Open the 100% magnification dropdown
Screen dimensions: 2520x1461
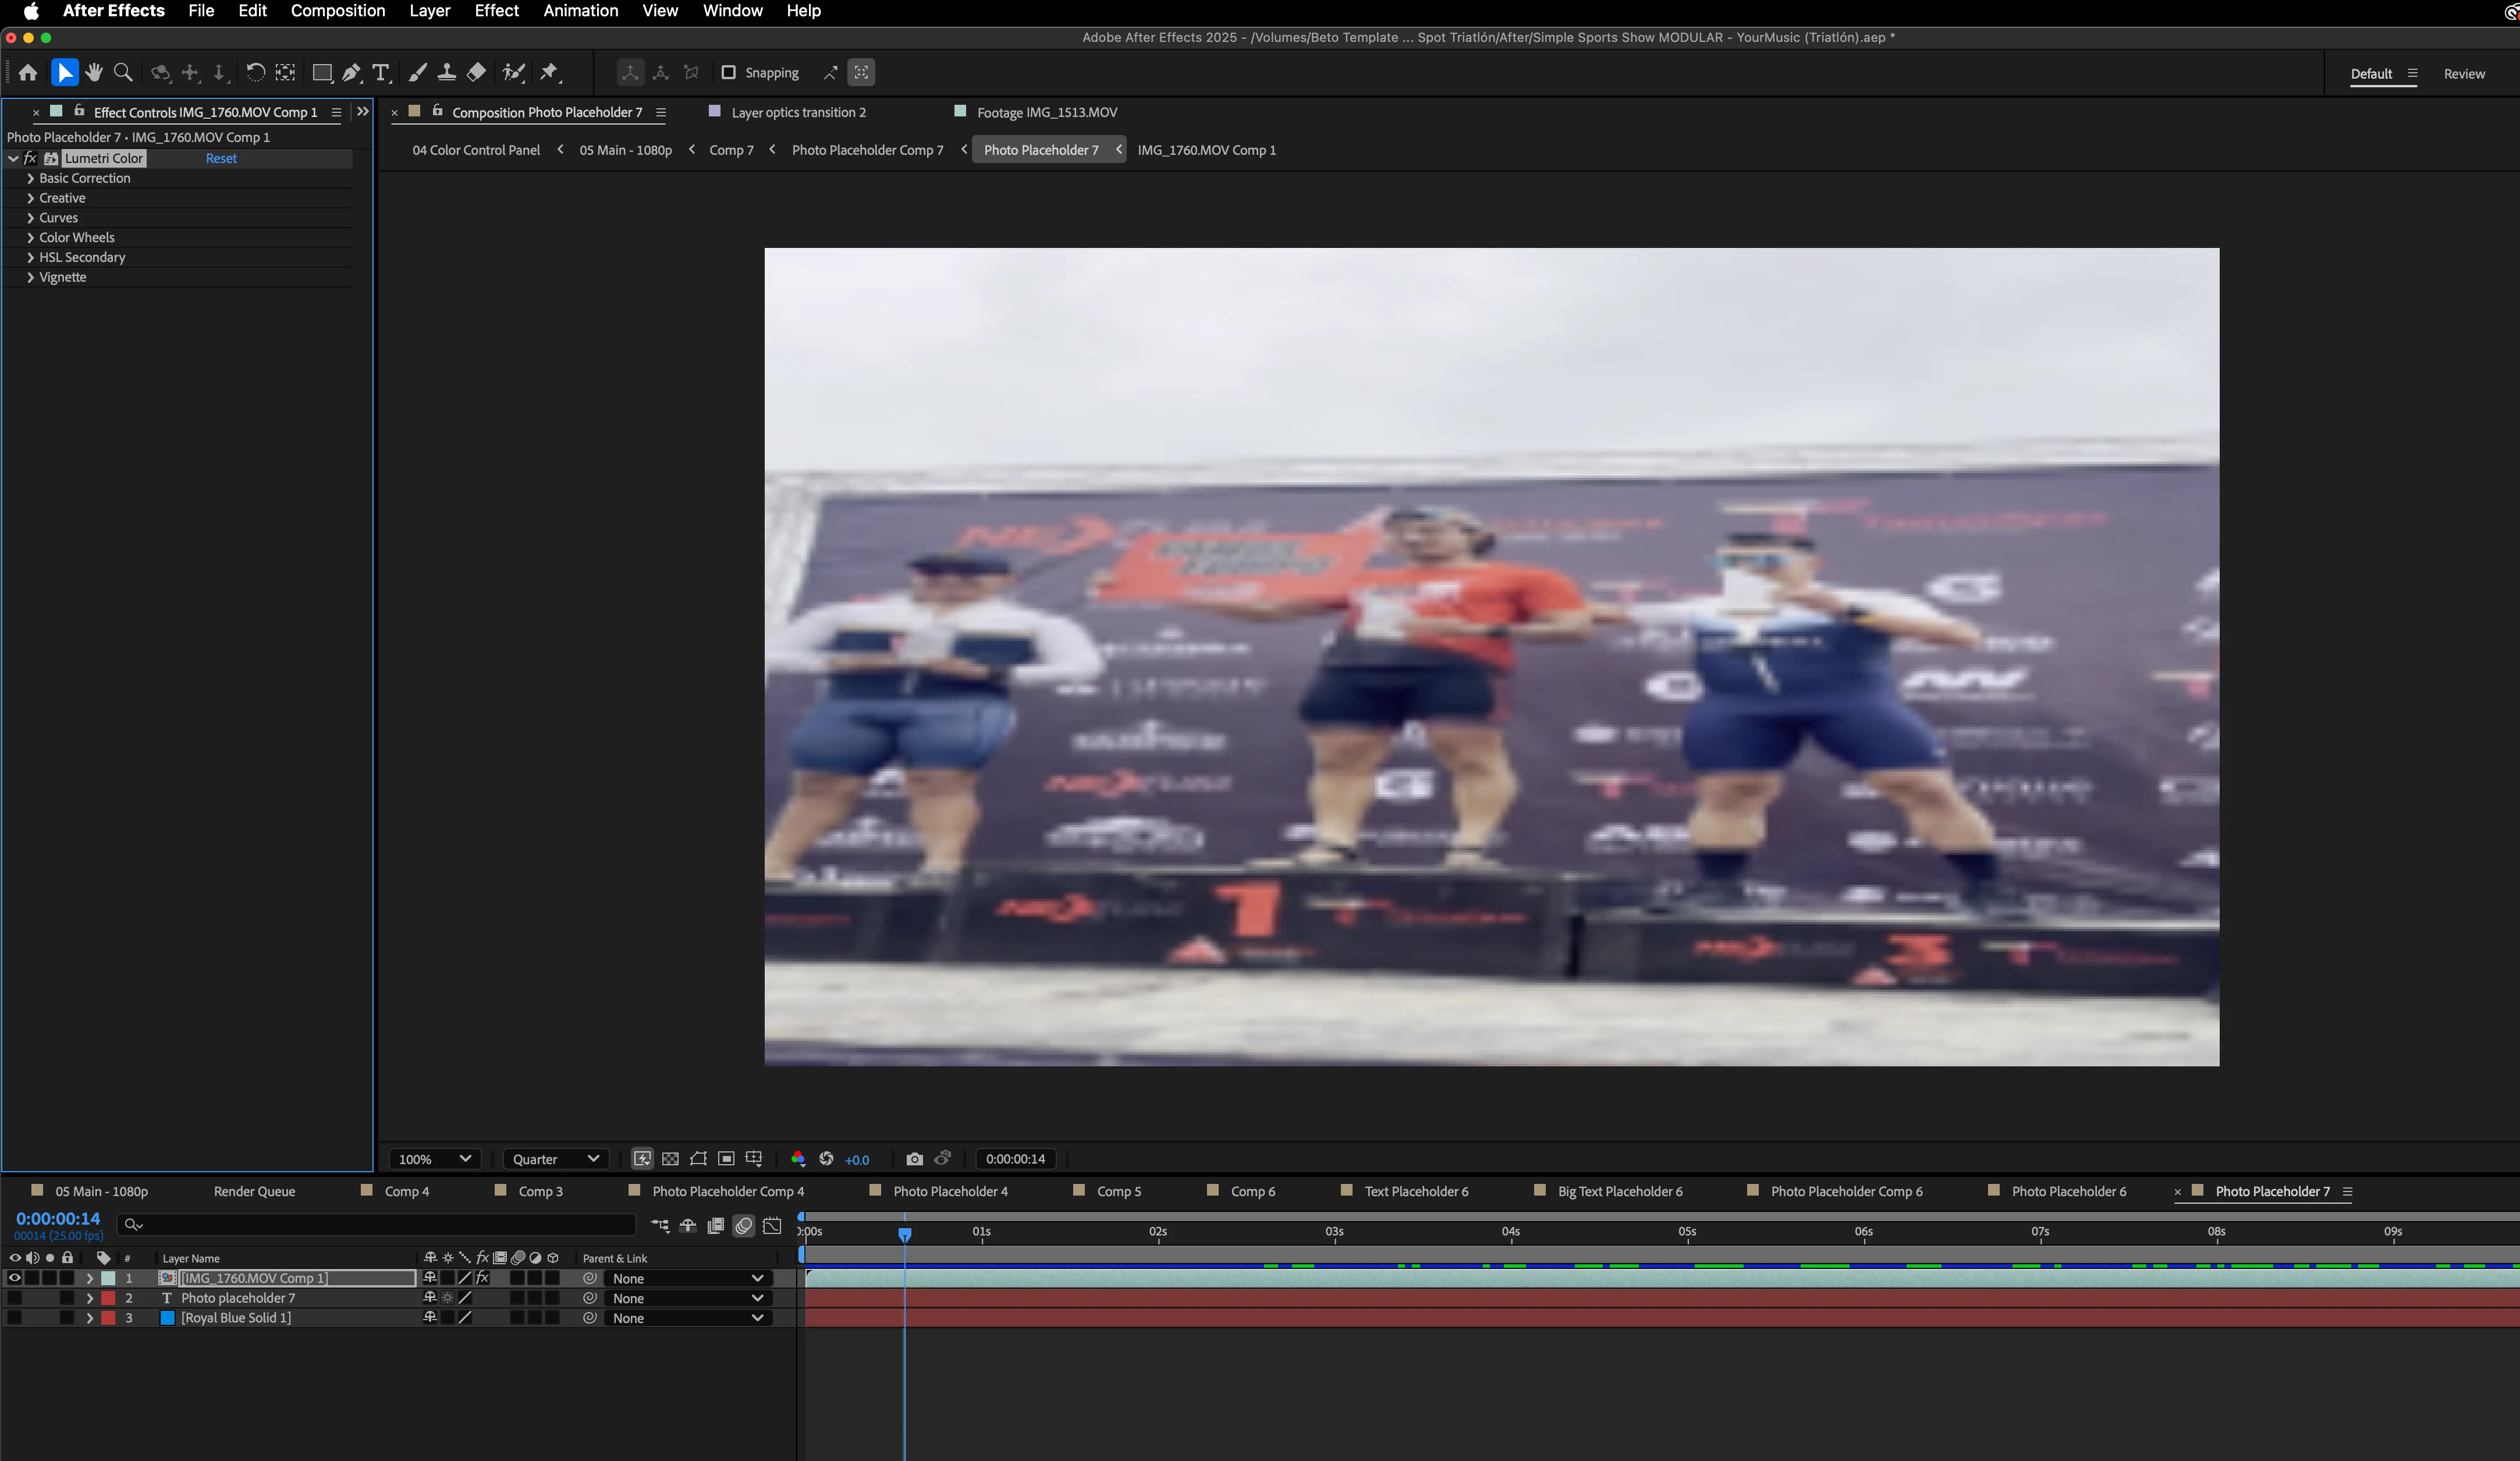click(x=435, y=1159)
